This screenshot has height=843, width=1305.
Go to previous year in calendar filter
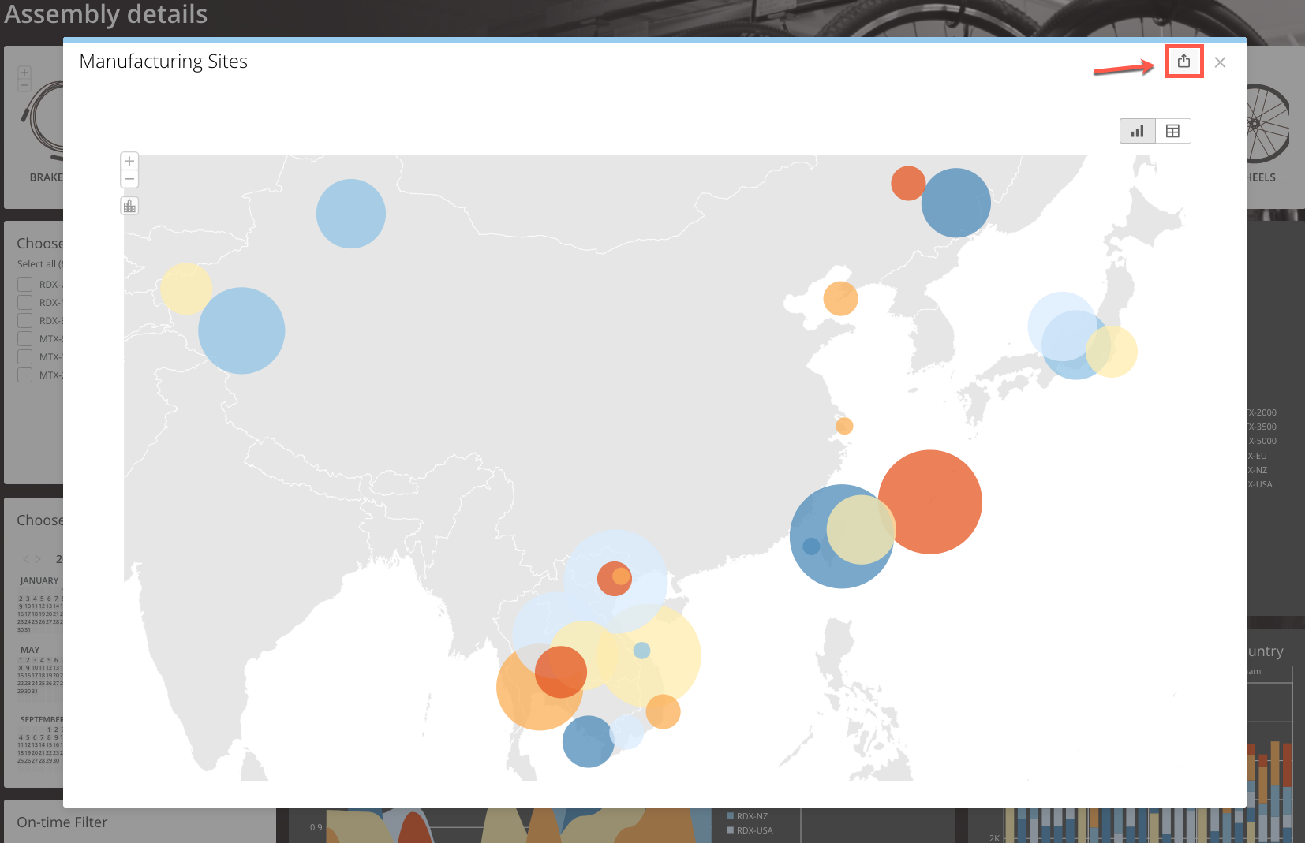(26, 559)
